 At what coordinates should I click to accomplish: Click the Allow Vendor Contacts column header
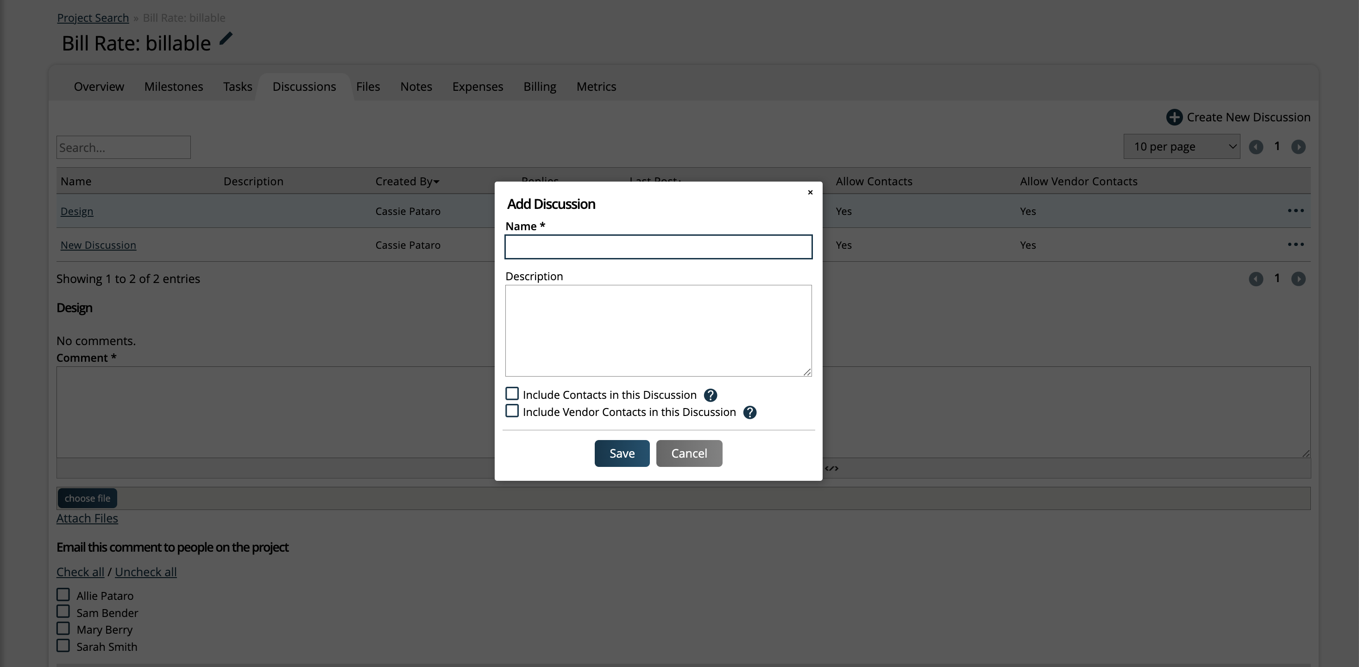click(x=1078, y=182)
